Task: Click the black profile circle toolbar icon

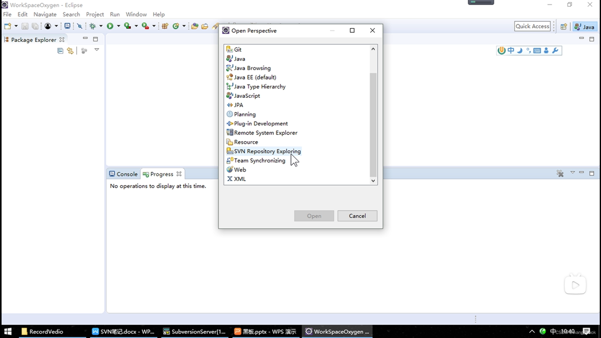Action: [x=48, y=26]
